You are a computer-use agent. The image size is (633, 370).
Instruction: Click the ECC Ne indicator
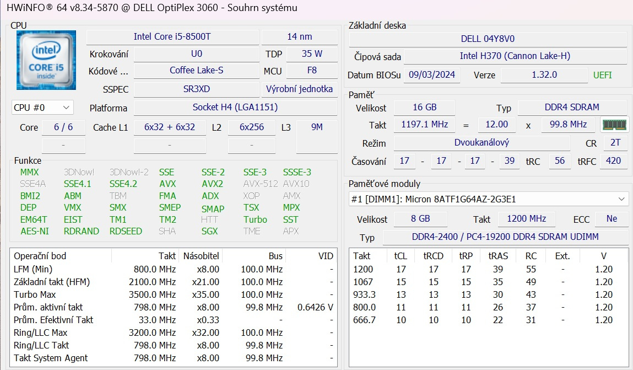612,219
